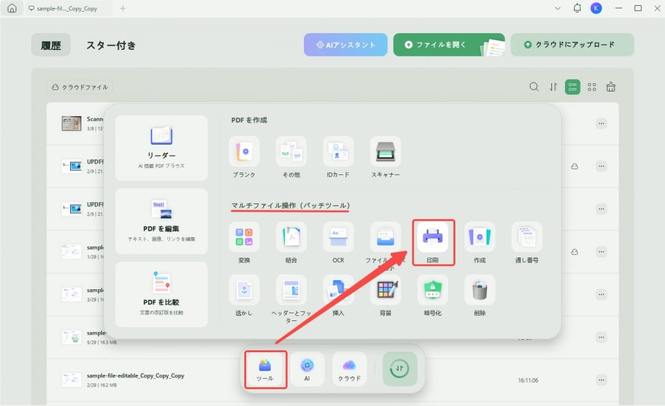Open the 透かし watermark tool
This screenshot has width=665, height=406.
tap(244, 290)
